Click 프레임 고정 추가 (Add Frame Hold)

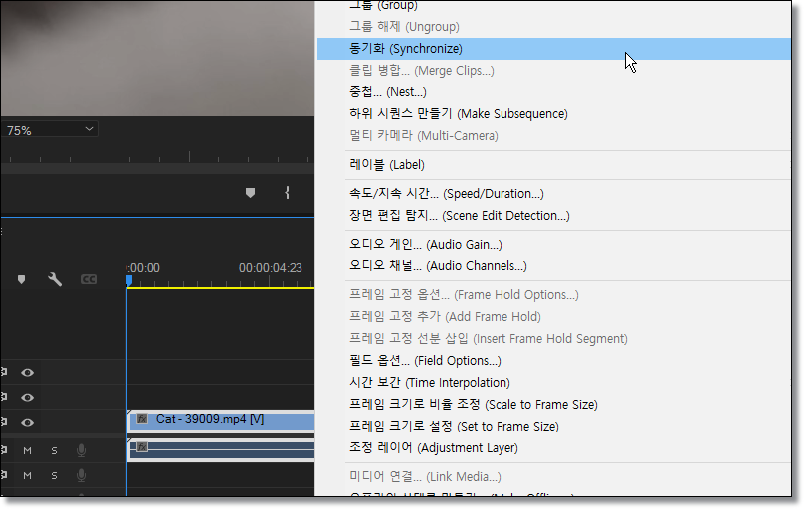point(554,317)
